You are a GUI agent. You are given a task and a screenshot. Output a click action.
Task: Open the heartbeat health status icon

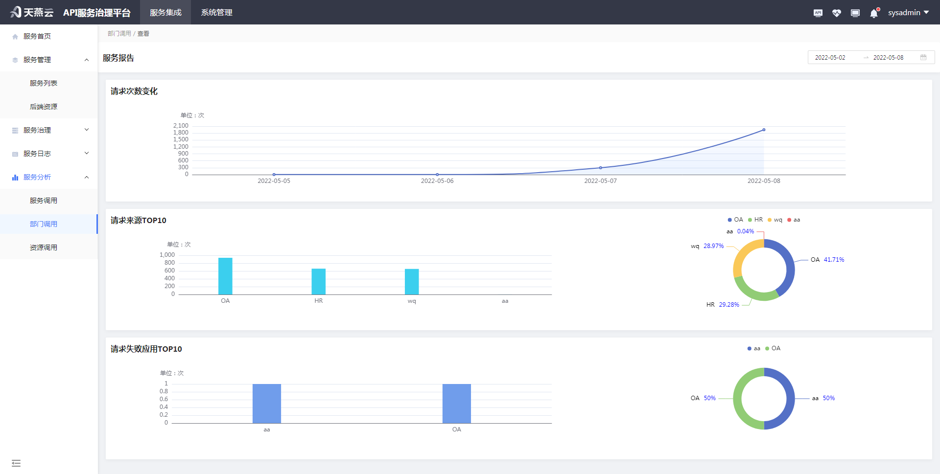click(x=836, y=13)
